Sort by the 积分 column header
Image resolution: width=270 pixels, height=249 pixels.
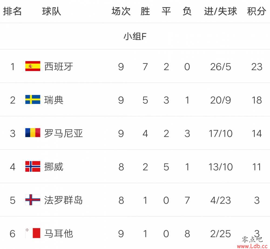click(x=256, y=11)
